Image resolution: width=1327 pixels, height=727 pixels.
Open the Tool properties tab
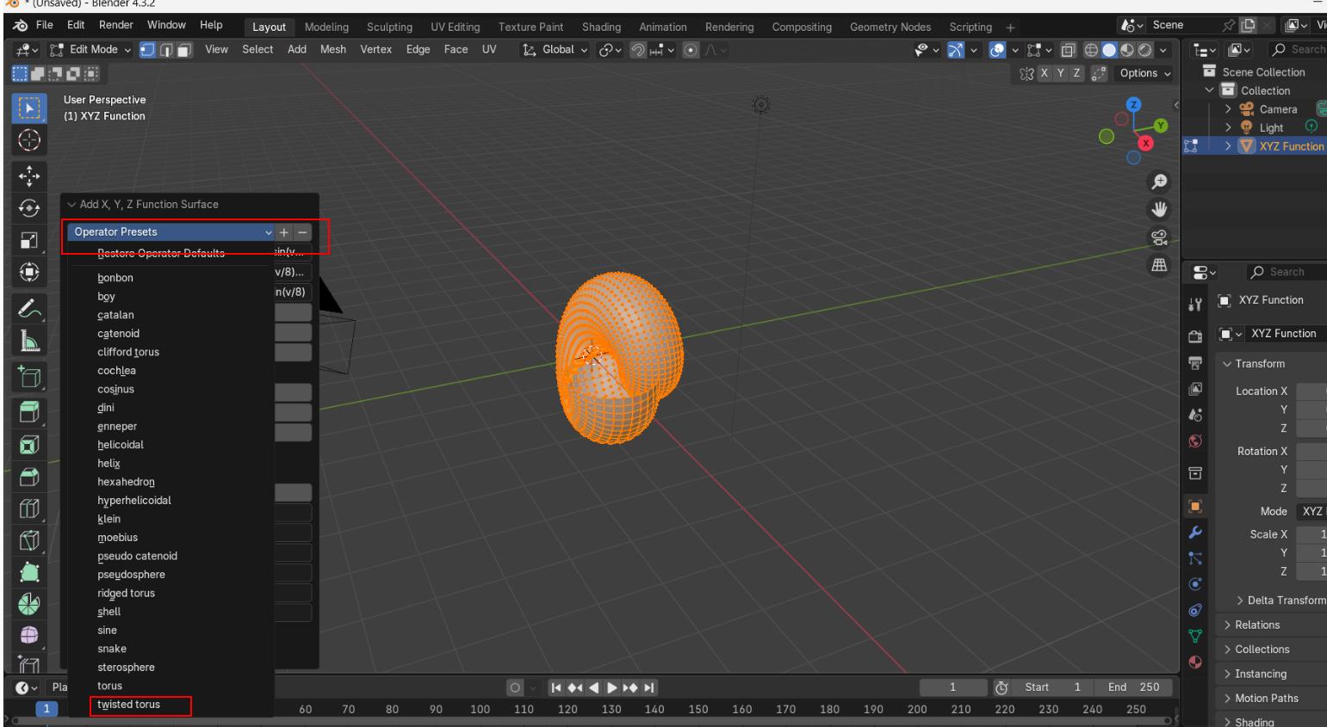tap(1195, 304)
